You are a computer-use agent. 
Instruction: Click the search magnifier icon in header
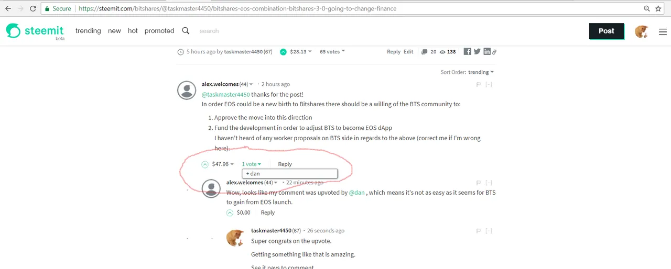pyautogui.click(x=186, y=31)
